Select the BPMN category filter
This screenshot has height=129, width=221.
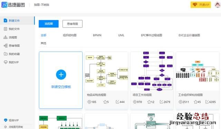tap(97, 35)
